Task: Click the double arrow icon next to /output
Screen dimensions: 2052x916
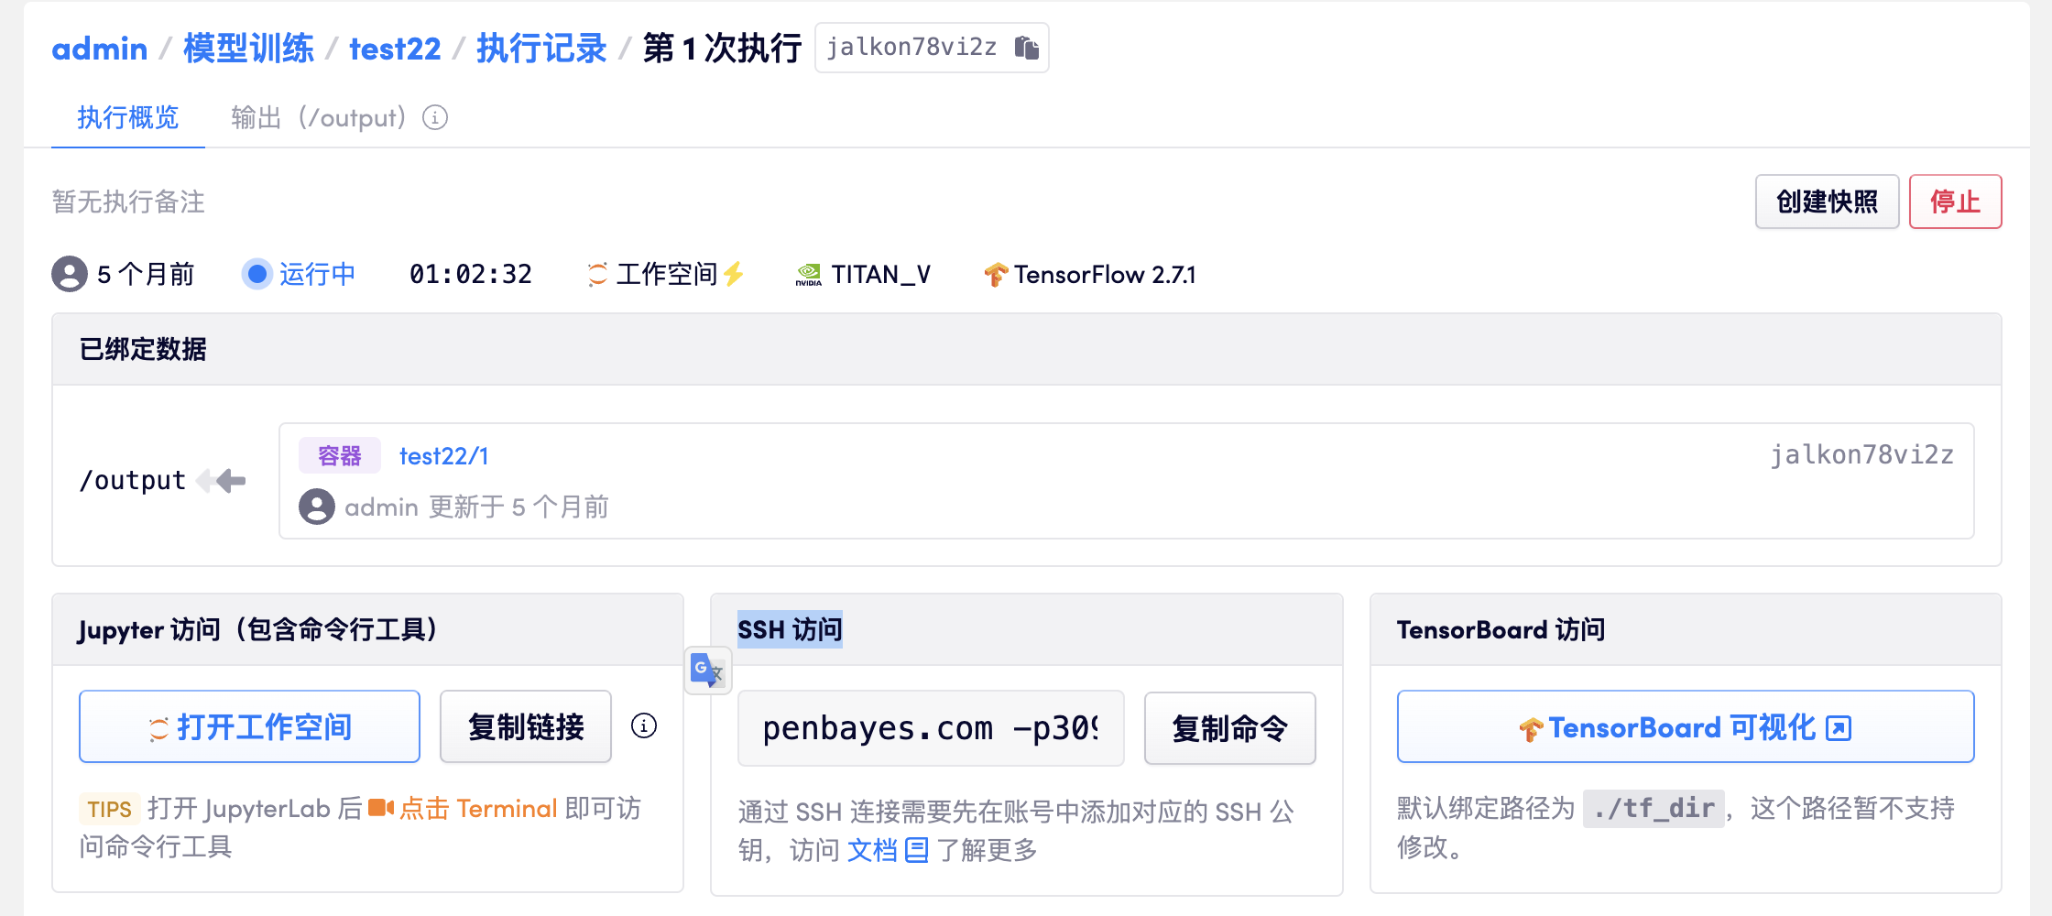Action: [222, 481]
